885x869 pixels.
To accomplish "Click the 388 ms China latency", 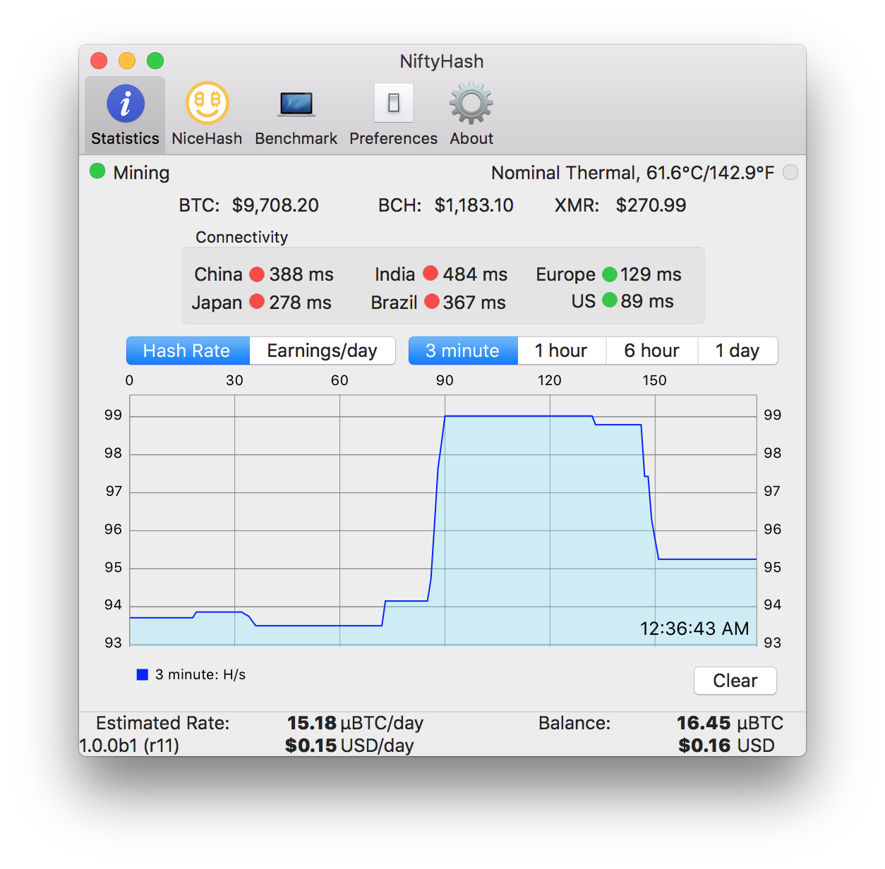I will click(301, 274).
